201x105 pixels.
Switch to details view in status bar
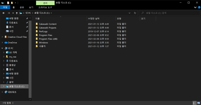coord(194,103)
